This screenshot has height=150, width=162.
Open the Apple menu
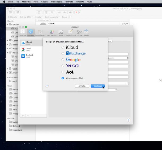4,2
